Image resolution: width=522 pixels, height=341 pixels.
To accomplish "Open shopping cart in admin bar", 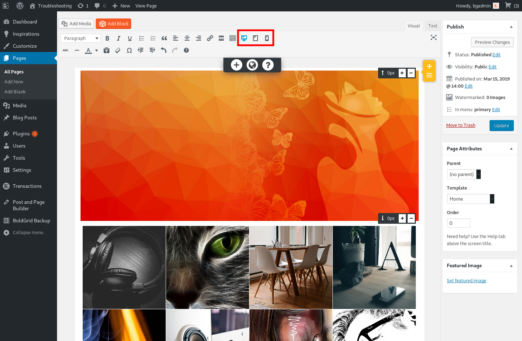I will tap(512, 6).
